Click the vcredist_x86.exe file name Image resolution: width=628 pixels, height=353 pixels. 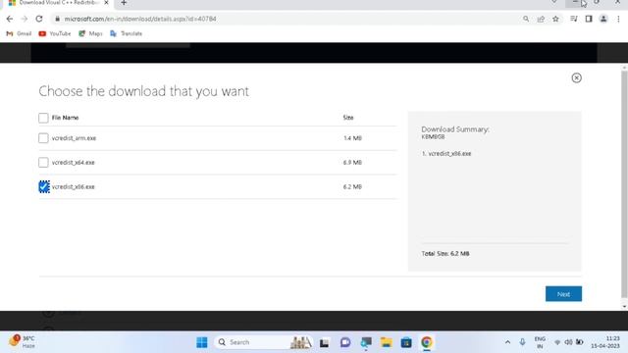tap(73, 187)
